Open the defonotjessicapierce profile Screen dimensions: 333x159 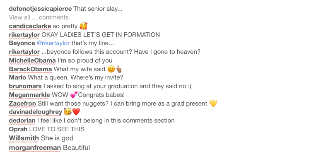click(40, 9)
